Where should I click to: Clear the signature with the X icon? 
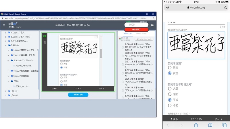tap(219, 35)
